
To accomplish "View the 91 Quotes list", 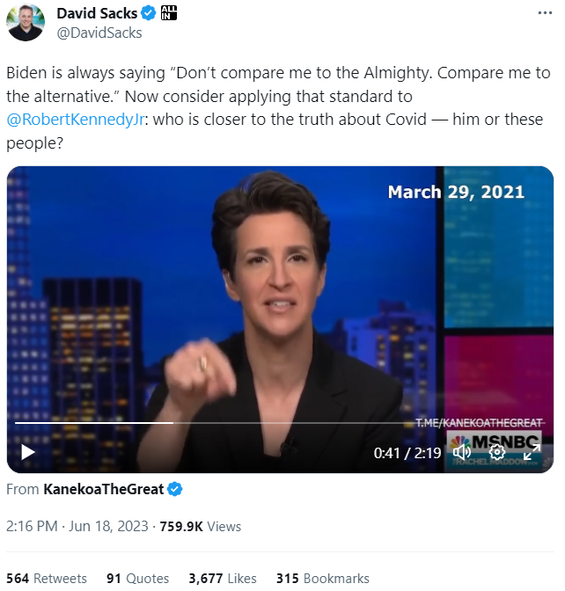I will (137, 578).
